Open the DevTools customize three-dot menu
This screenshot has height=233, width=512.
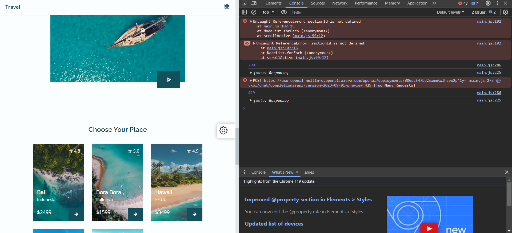click(x=497, y=3)
